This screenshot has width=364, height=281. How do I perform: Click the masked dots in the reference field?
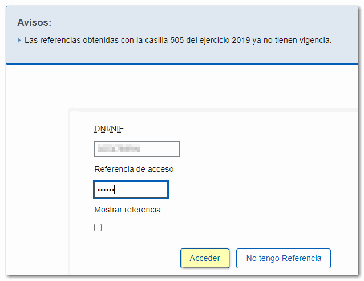pos(106,190)
